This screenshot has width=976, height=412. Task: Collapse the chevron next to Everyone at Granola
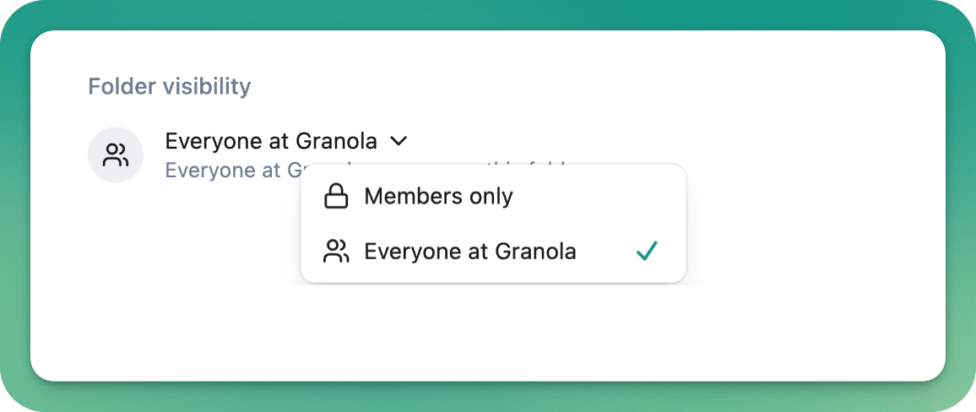(399, 142)
